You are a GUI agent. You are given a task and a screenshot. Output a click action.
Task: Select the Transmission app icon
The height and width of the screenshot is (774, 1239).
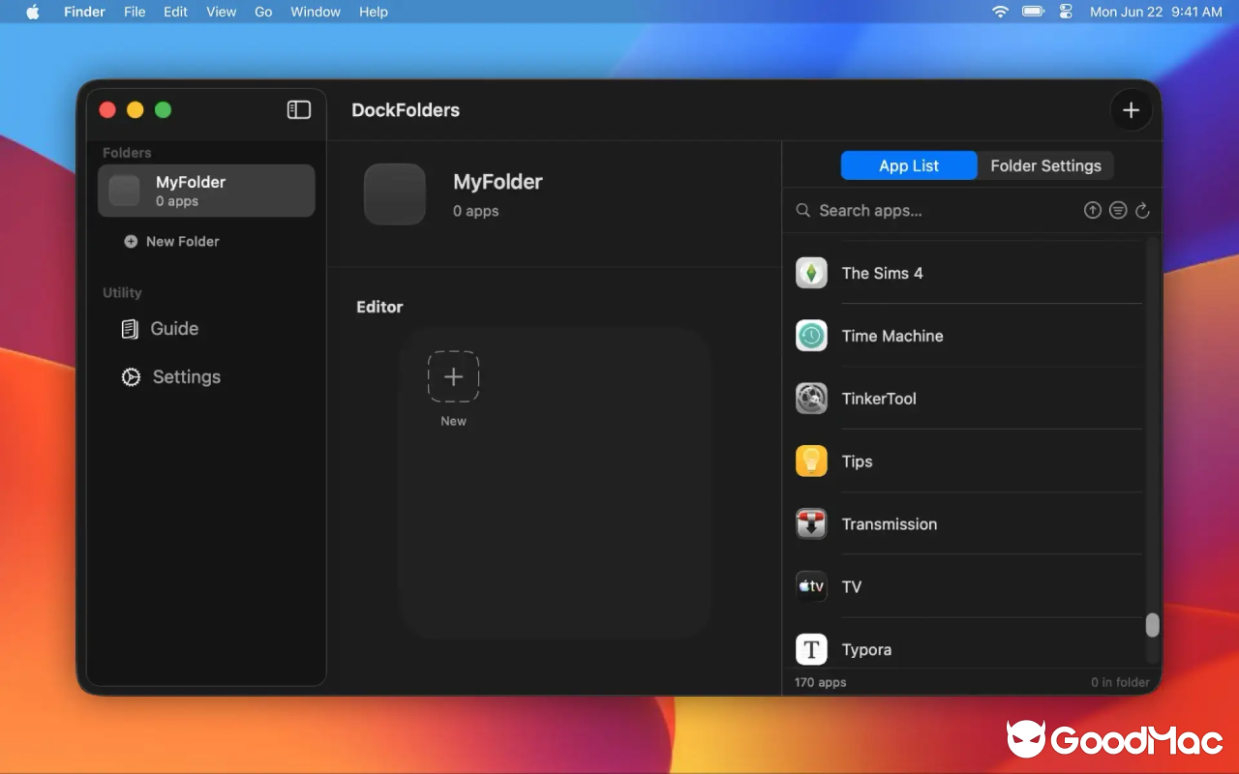click(x=811, y=524)
